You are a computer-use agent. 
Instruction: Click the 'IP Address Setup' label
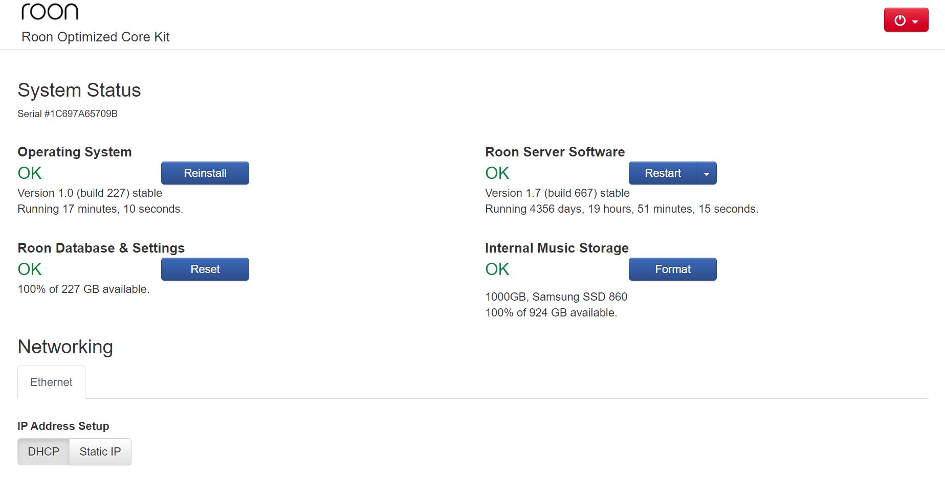63,426
